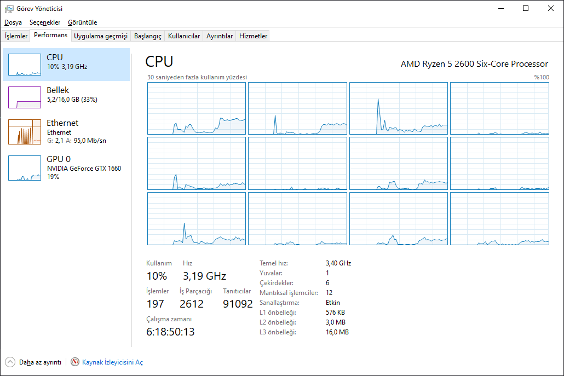
Task: Click the Daha az ayrıntı arrow icon
Action: pos(10,362)
